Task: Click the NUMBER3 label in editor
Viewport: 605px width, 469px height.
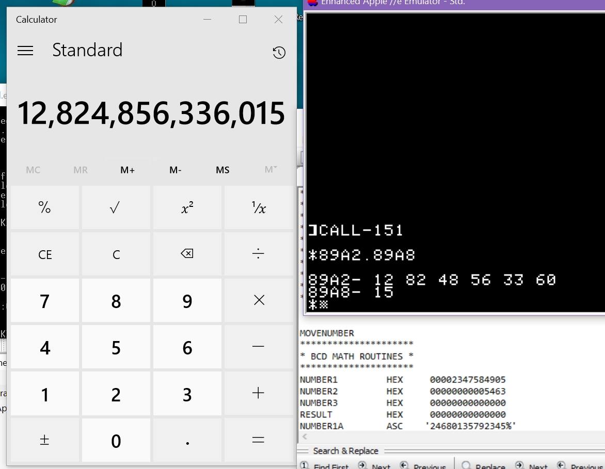Action: 319,403
